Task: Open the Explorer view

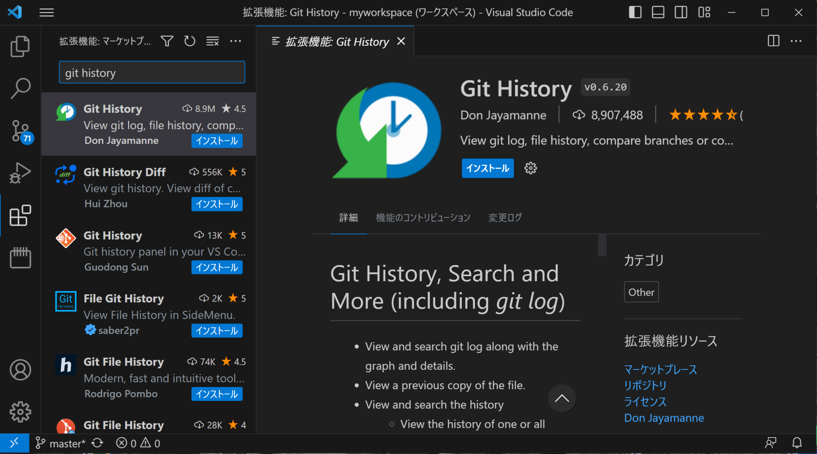Action: point(20,46)
